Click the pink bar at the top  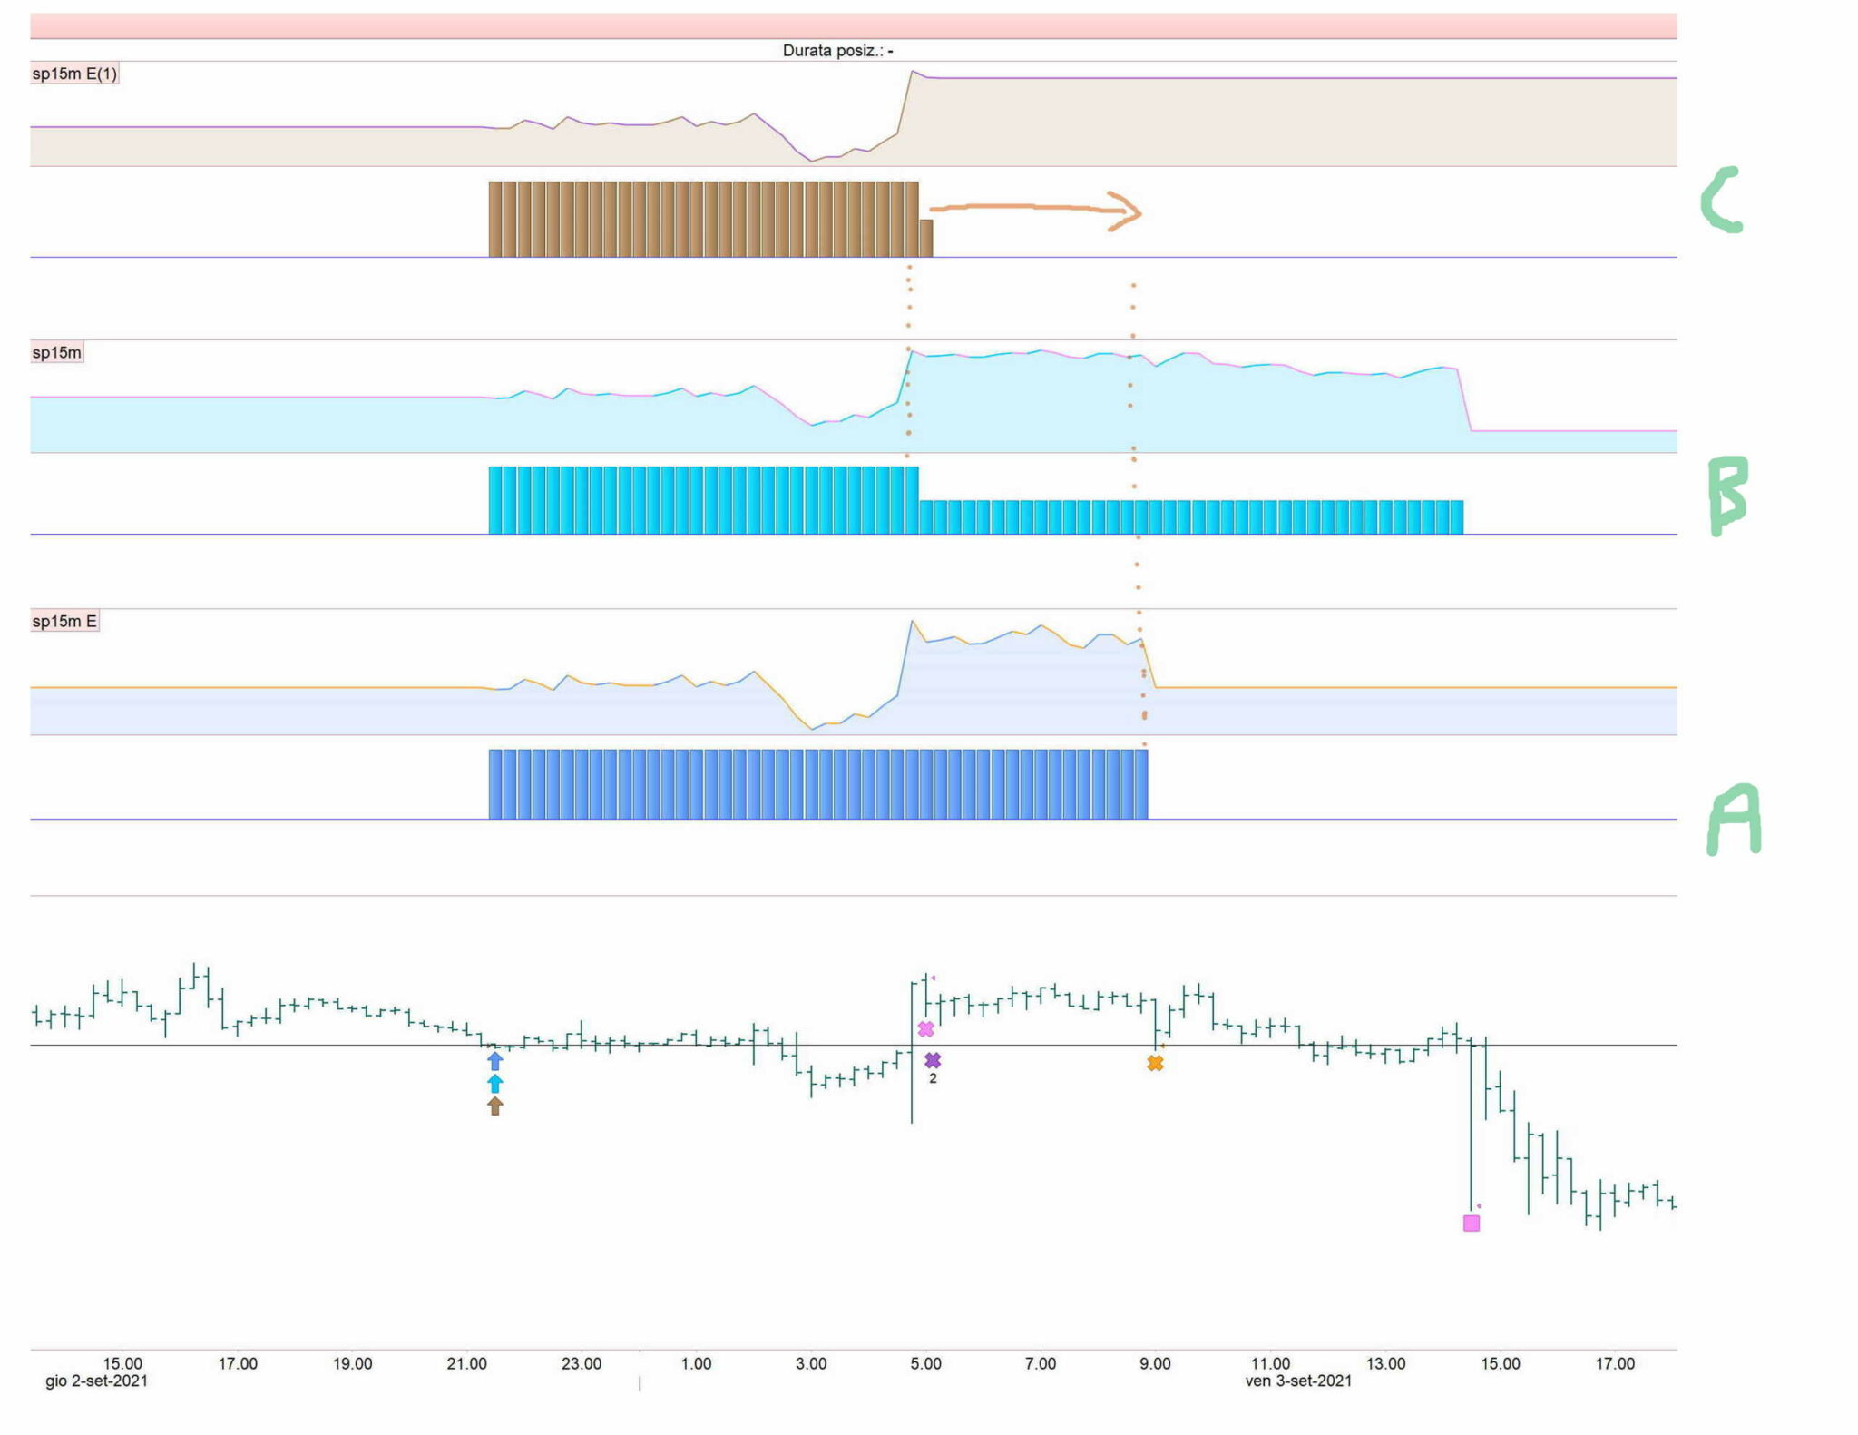[x=853, y=25]
